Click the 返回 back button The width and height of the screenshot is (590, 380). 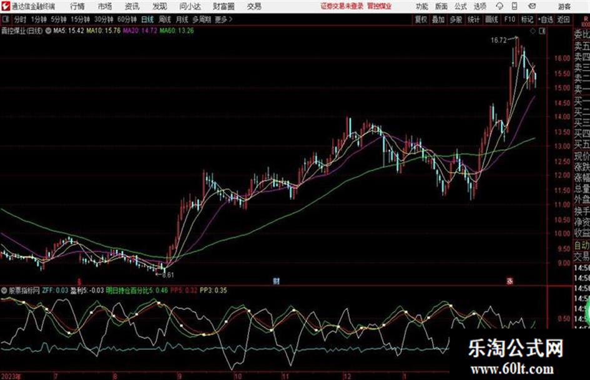[563, 19]
